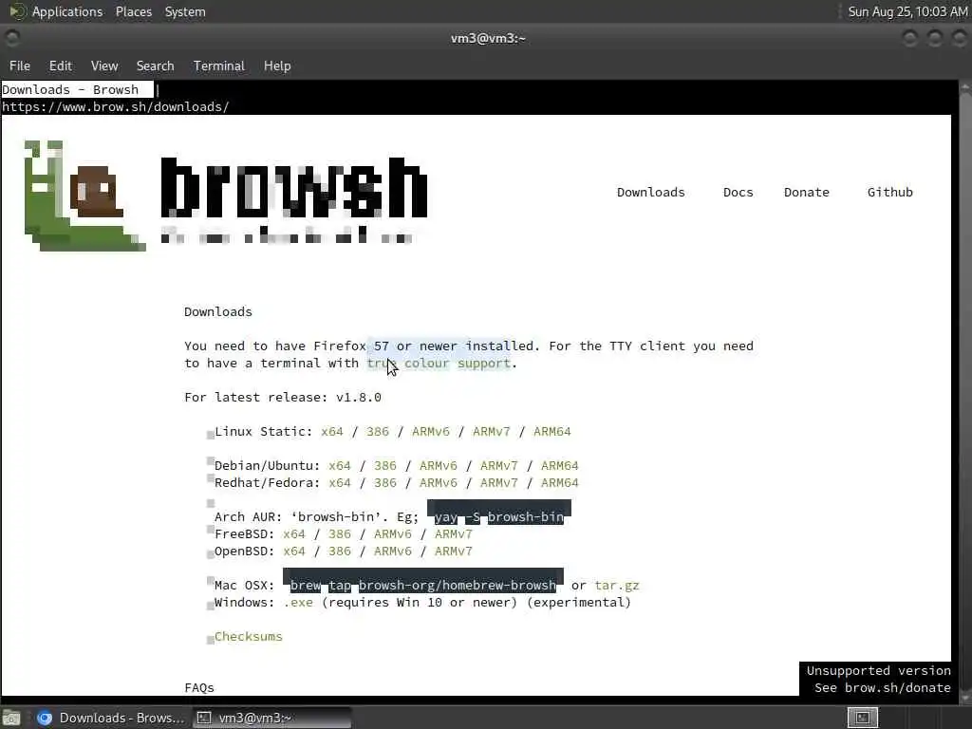Download Redhat/Fedora ARMv6 package
This screenshot has width=972, height=729.
click(439, 483)
